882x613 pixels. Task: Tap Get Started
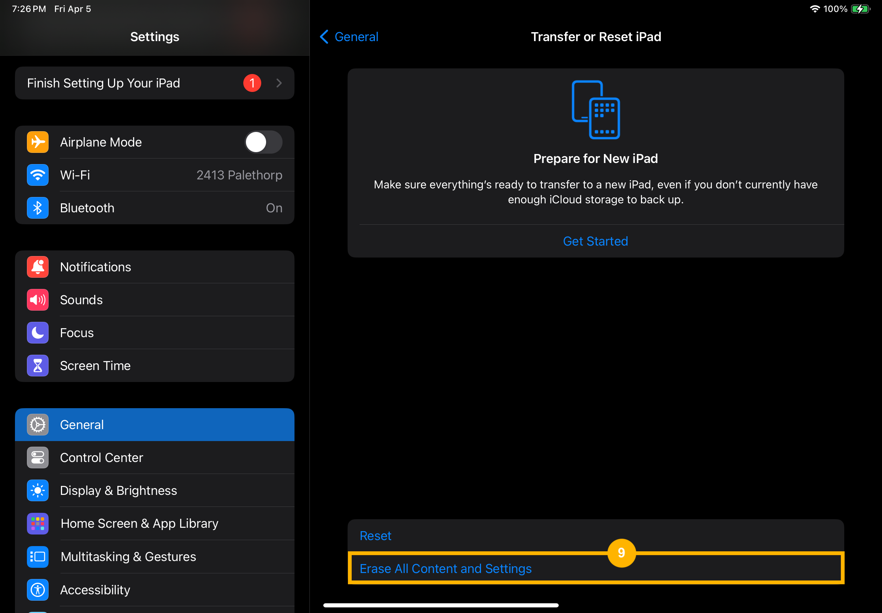coord(596,241)
